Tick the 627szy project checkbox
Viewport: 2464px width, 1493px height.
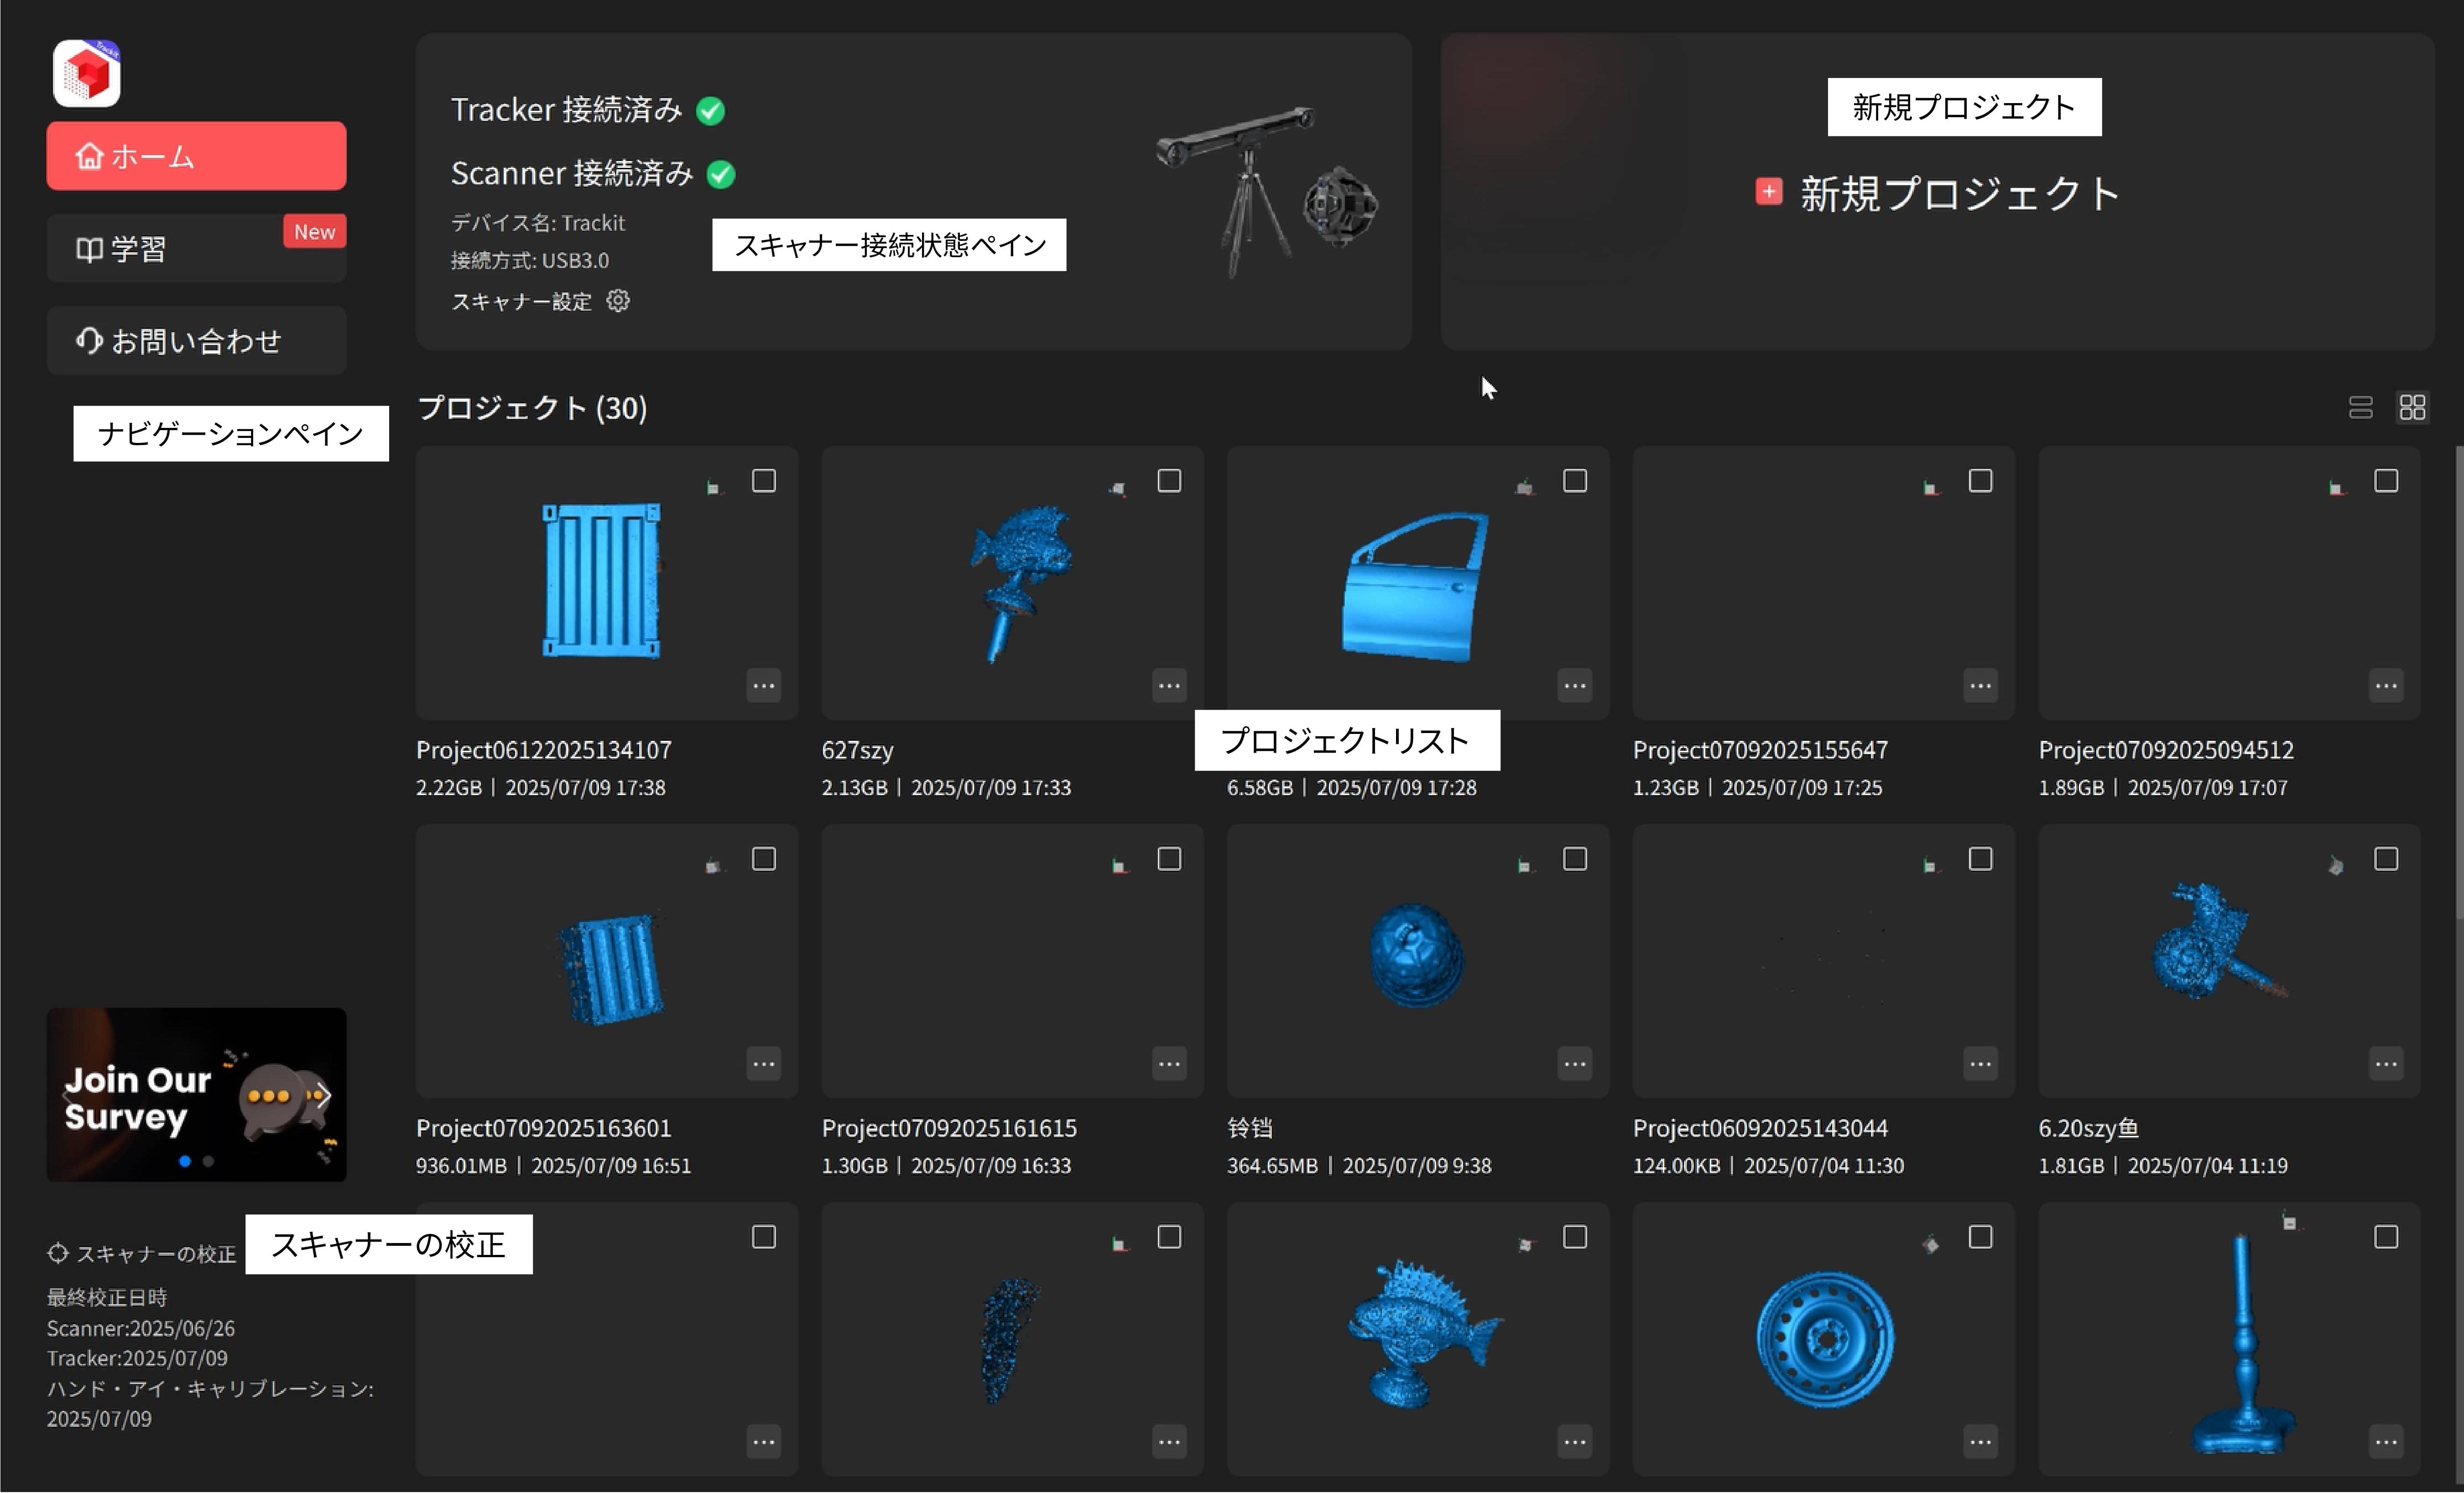(1169, 481)
